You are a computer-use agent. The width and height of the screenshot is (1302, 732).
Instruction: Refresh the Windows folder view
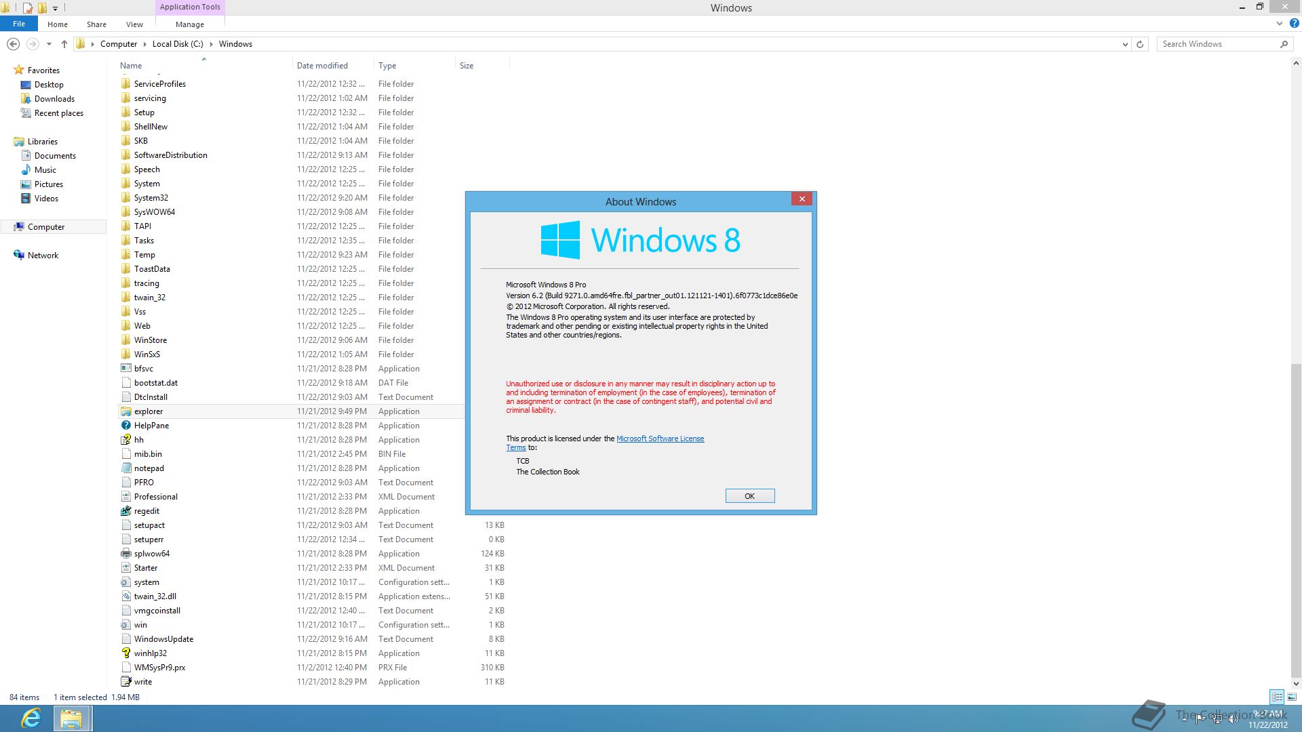pos(1140,44)
